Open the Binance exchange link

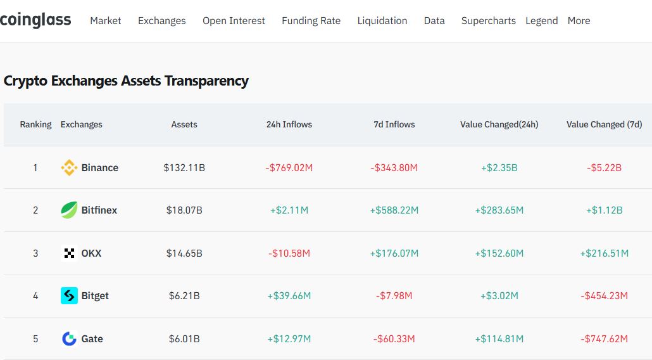(100, 168)
